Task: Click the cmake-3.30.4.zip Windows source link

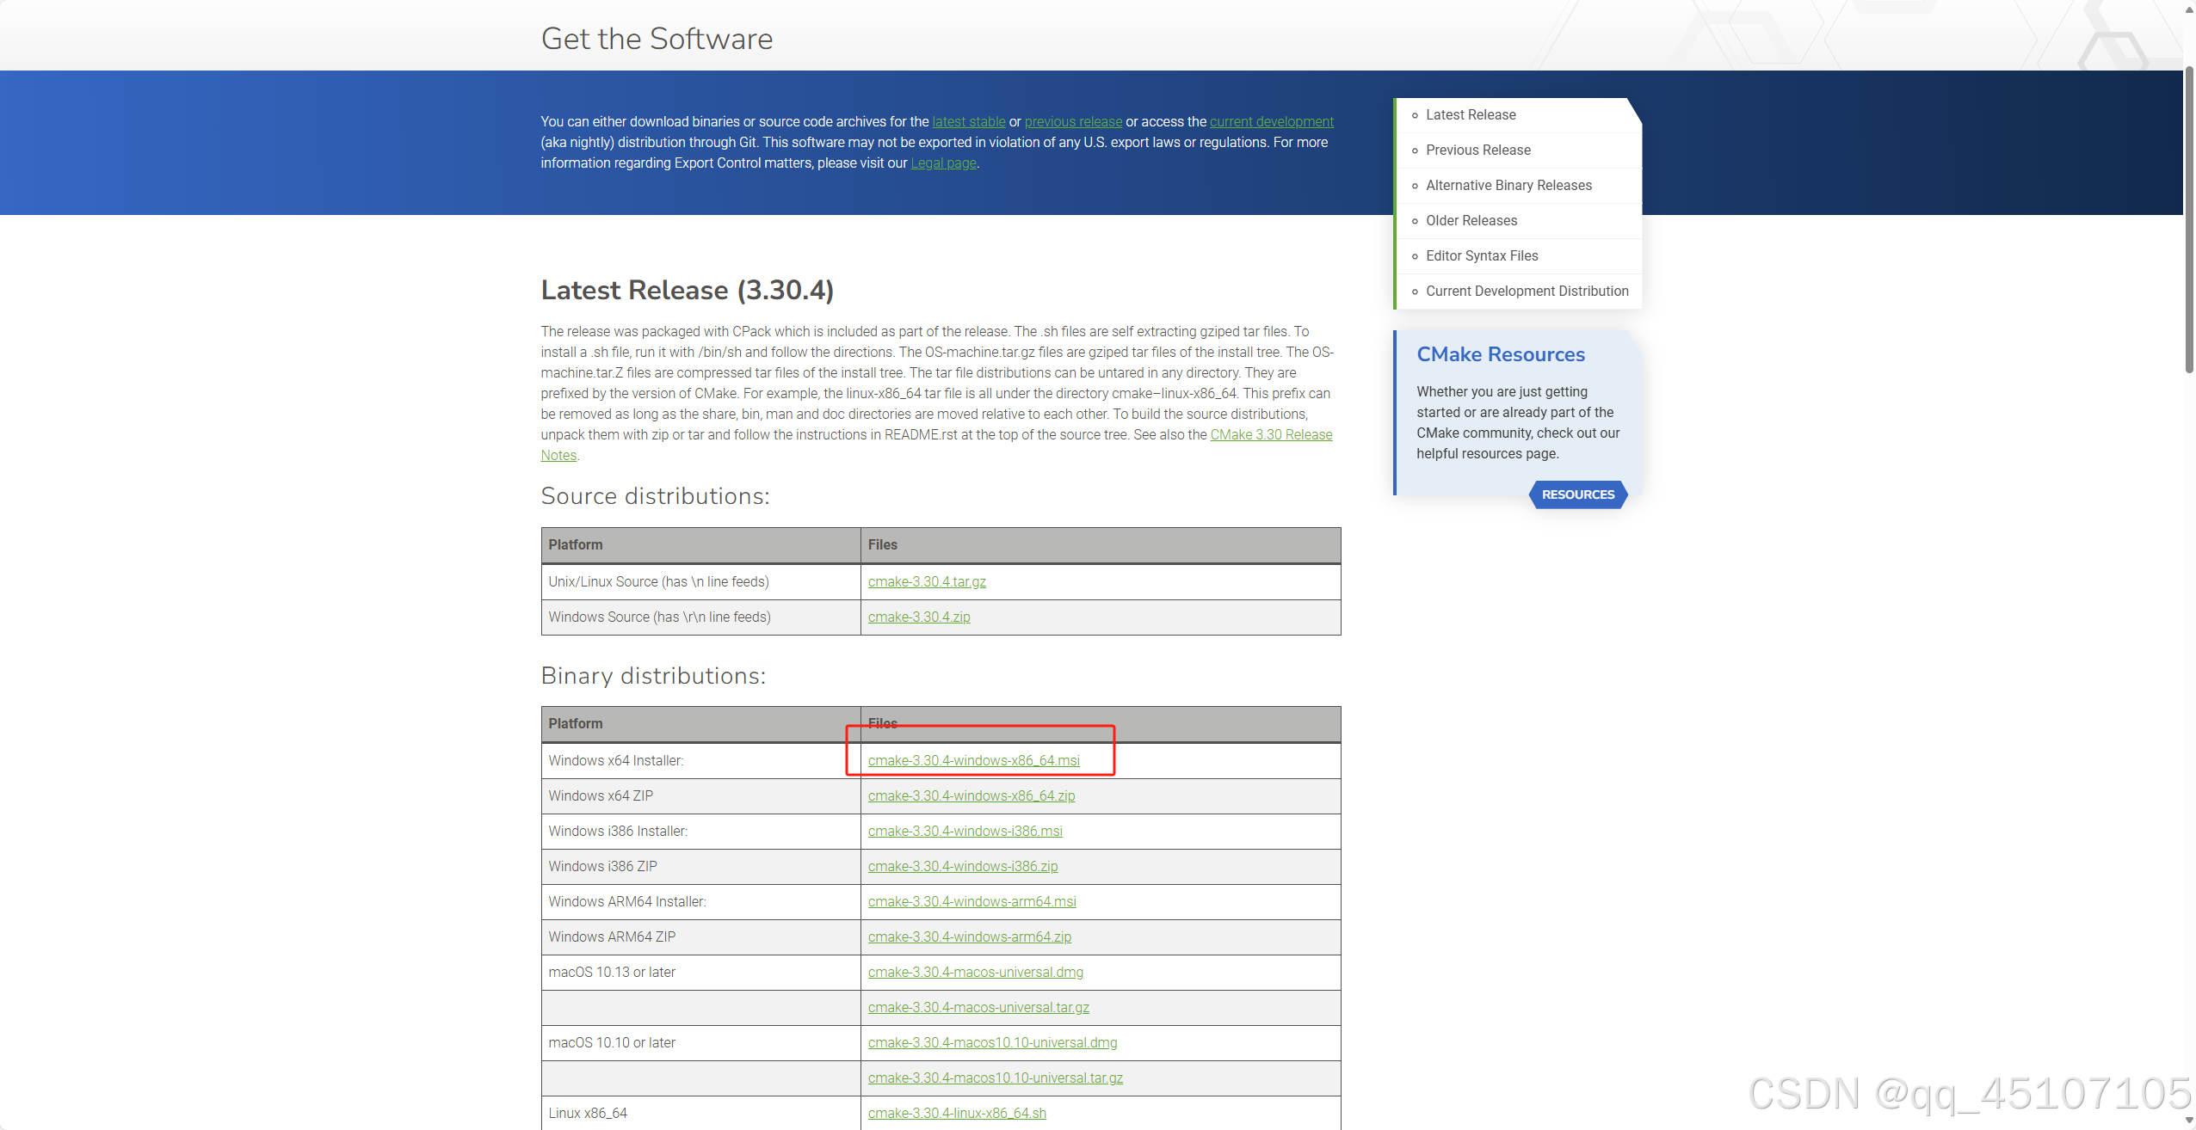Action: click(918, 617)
